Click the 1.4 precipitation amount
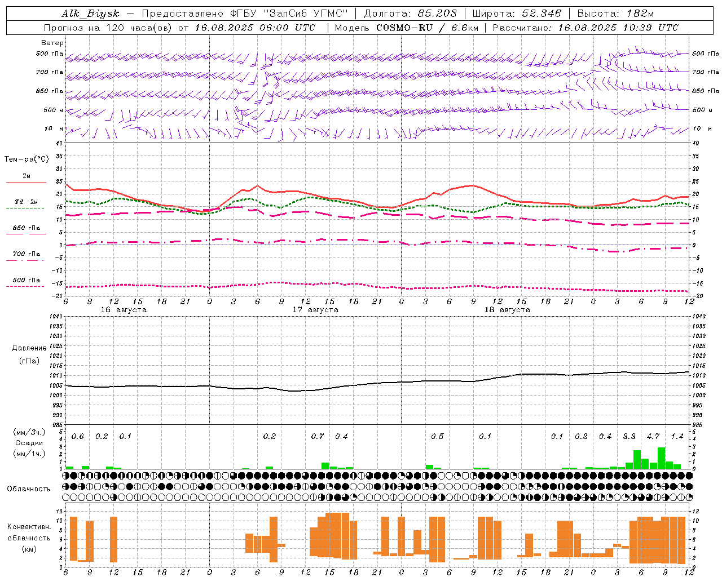 pos(677,436)
